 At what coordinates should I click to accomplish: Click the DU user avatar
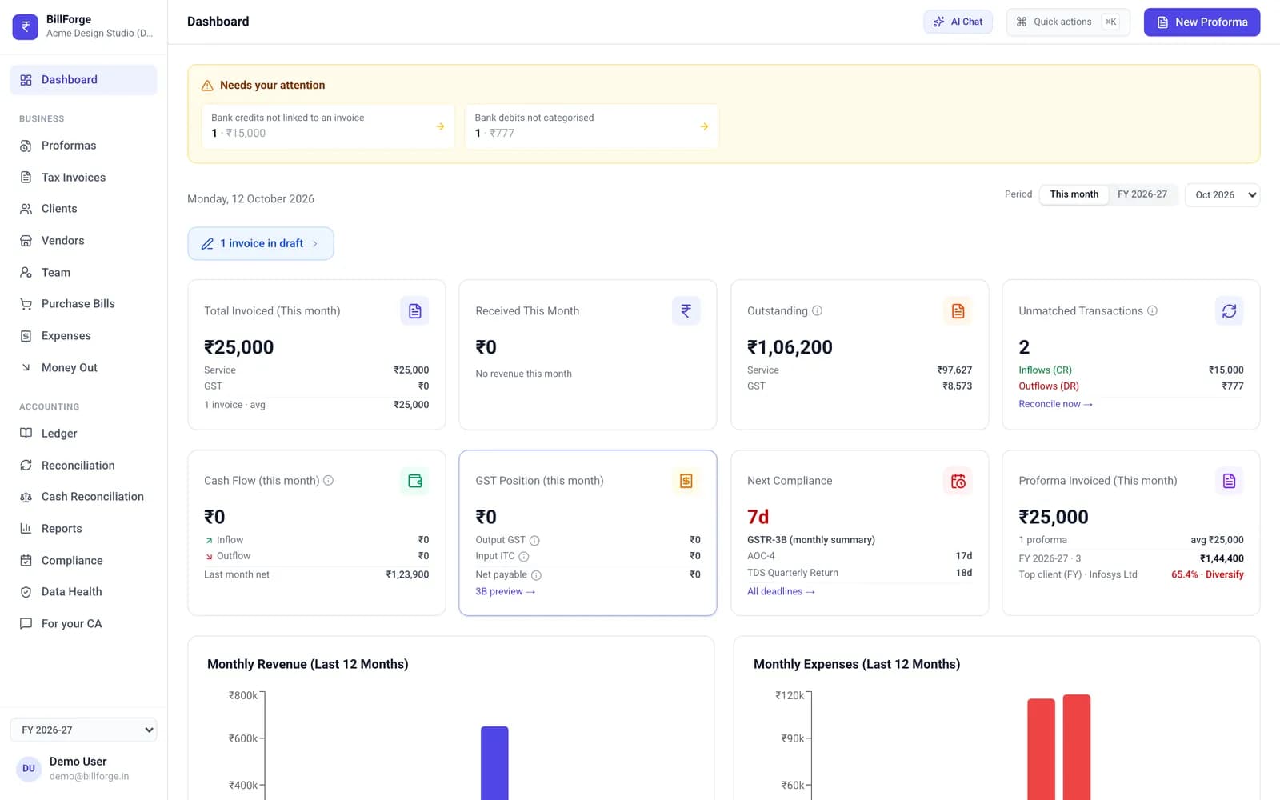pos(29,769)
